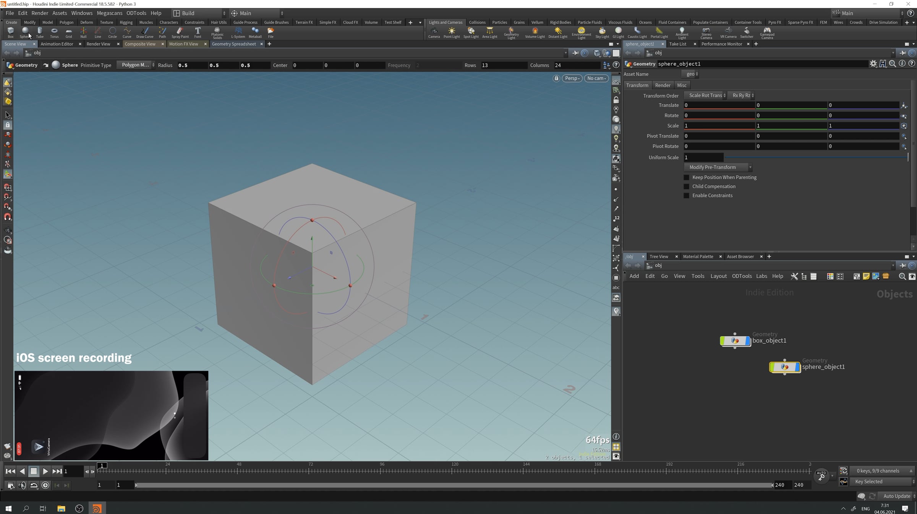
Task: Open the No cam camera menu
Action: [x=596, y=78]
